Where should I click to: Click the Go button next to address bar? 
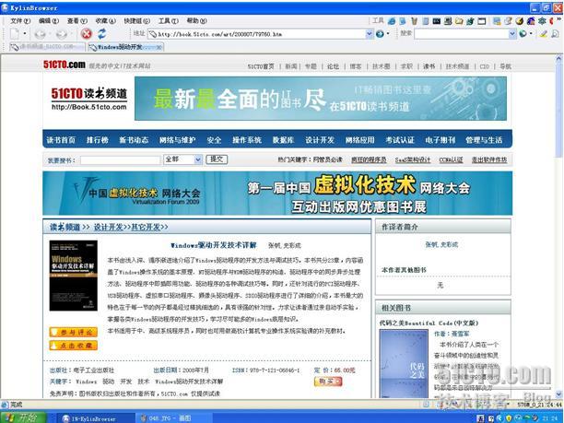[x=380, y=34]
